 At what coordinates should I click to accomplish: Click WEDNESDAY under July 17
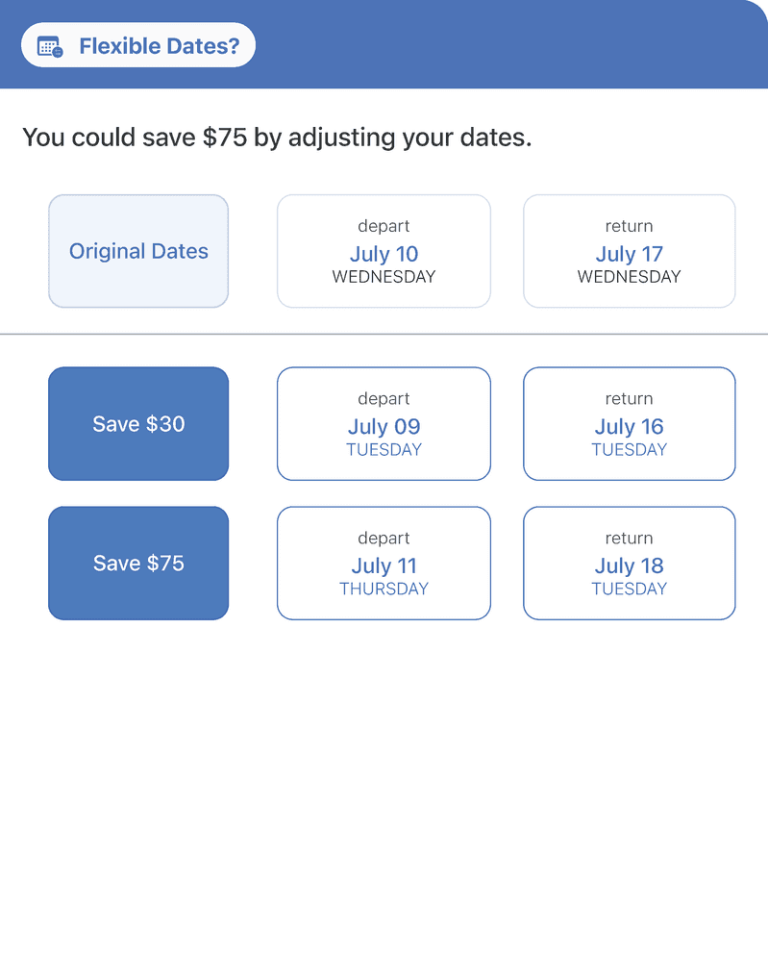coord(629,277)
